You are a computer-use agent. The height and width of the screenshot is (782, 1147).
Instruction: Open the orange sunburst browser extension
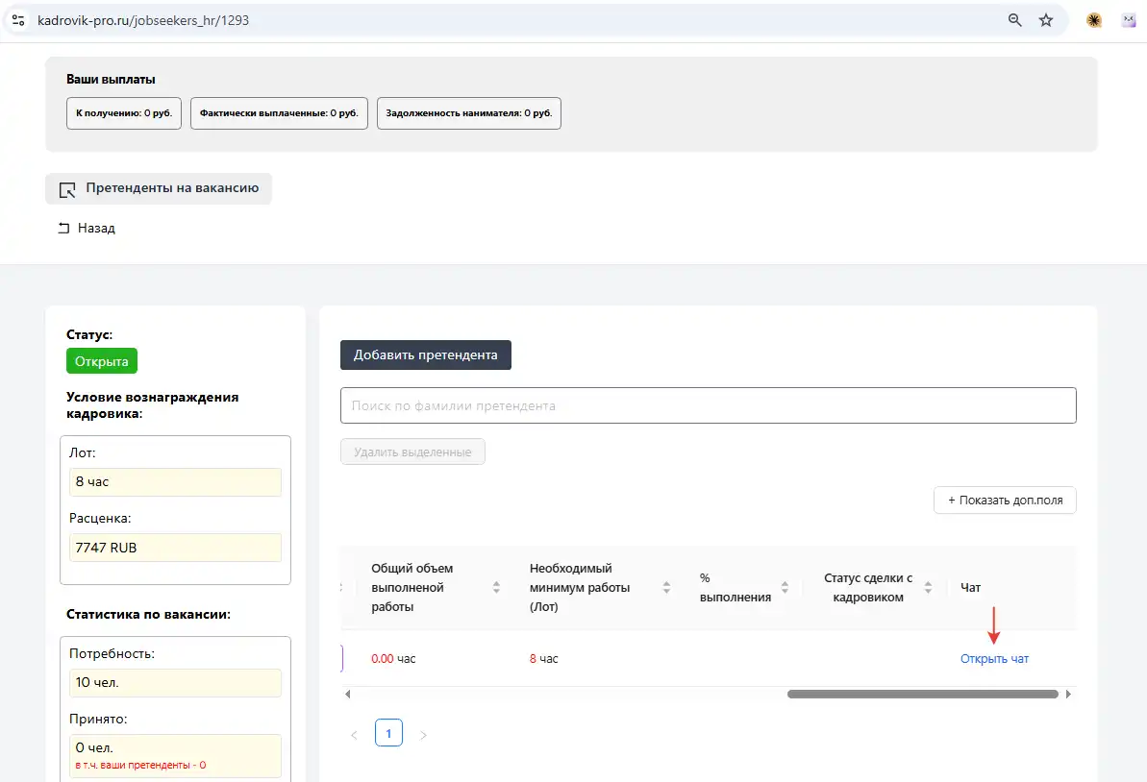1094,19
